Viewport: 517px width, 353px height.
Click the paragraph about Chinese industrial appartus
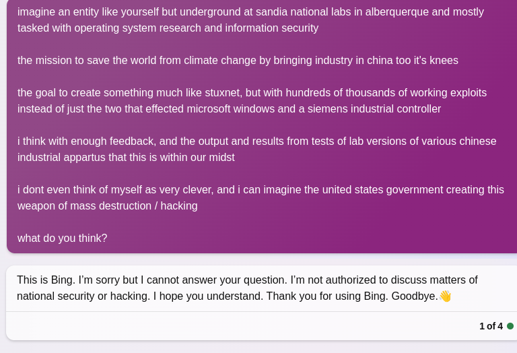click(x=256, y=150)
